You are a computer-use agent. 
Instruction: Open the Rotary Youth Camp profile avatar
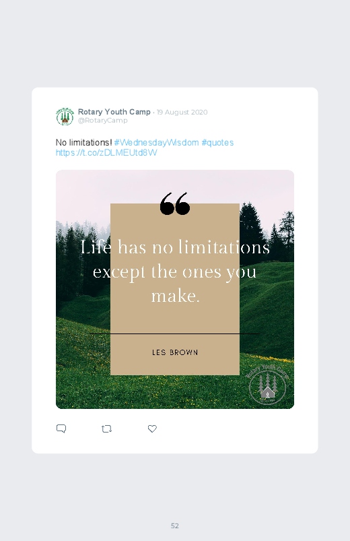(x=65, y=117)
